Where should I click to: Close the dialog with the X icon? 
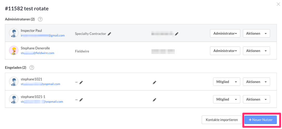[278, 4]
